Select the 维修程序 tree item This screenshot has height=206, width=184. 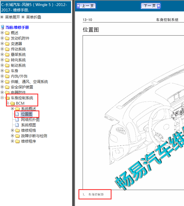28,141
